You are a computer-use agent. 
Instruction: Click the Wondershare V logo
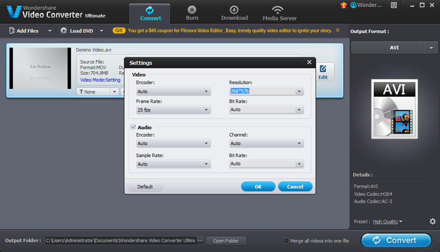pyautogui.click(x=14, y=12)
